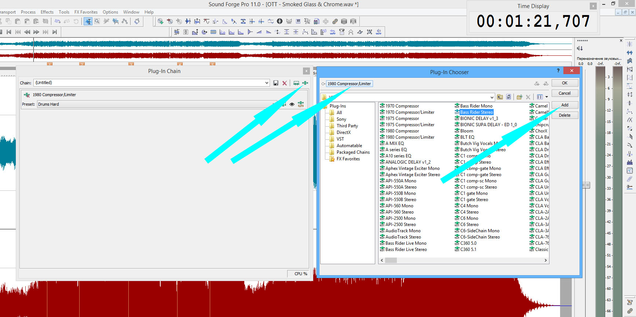
Task: Open the Add Plug-Ins to Chain button
Action: [x=305, y=83]
